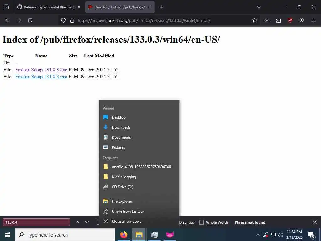Open the NvidiaLogging frequent folder
The height and width of the screenshot is (241, 321).
tap(139, 177)
